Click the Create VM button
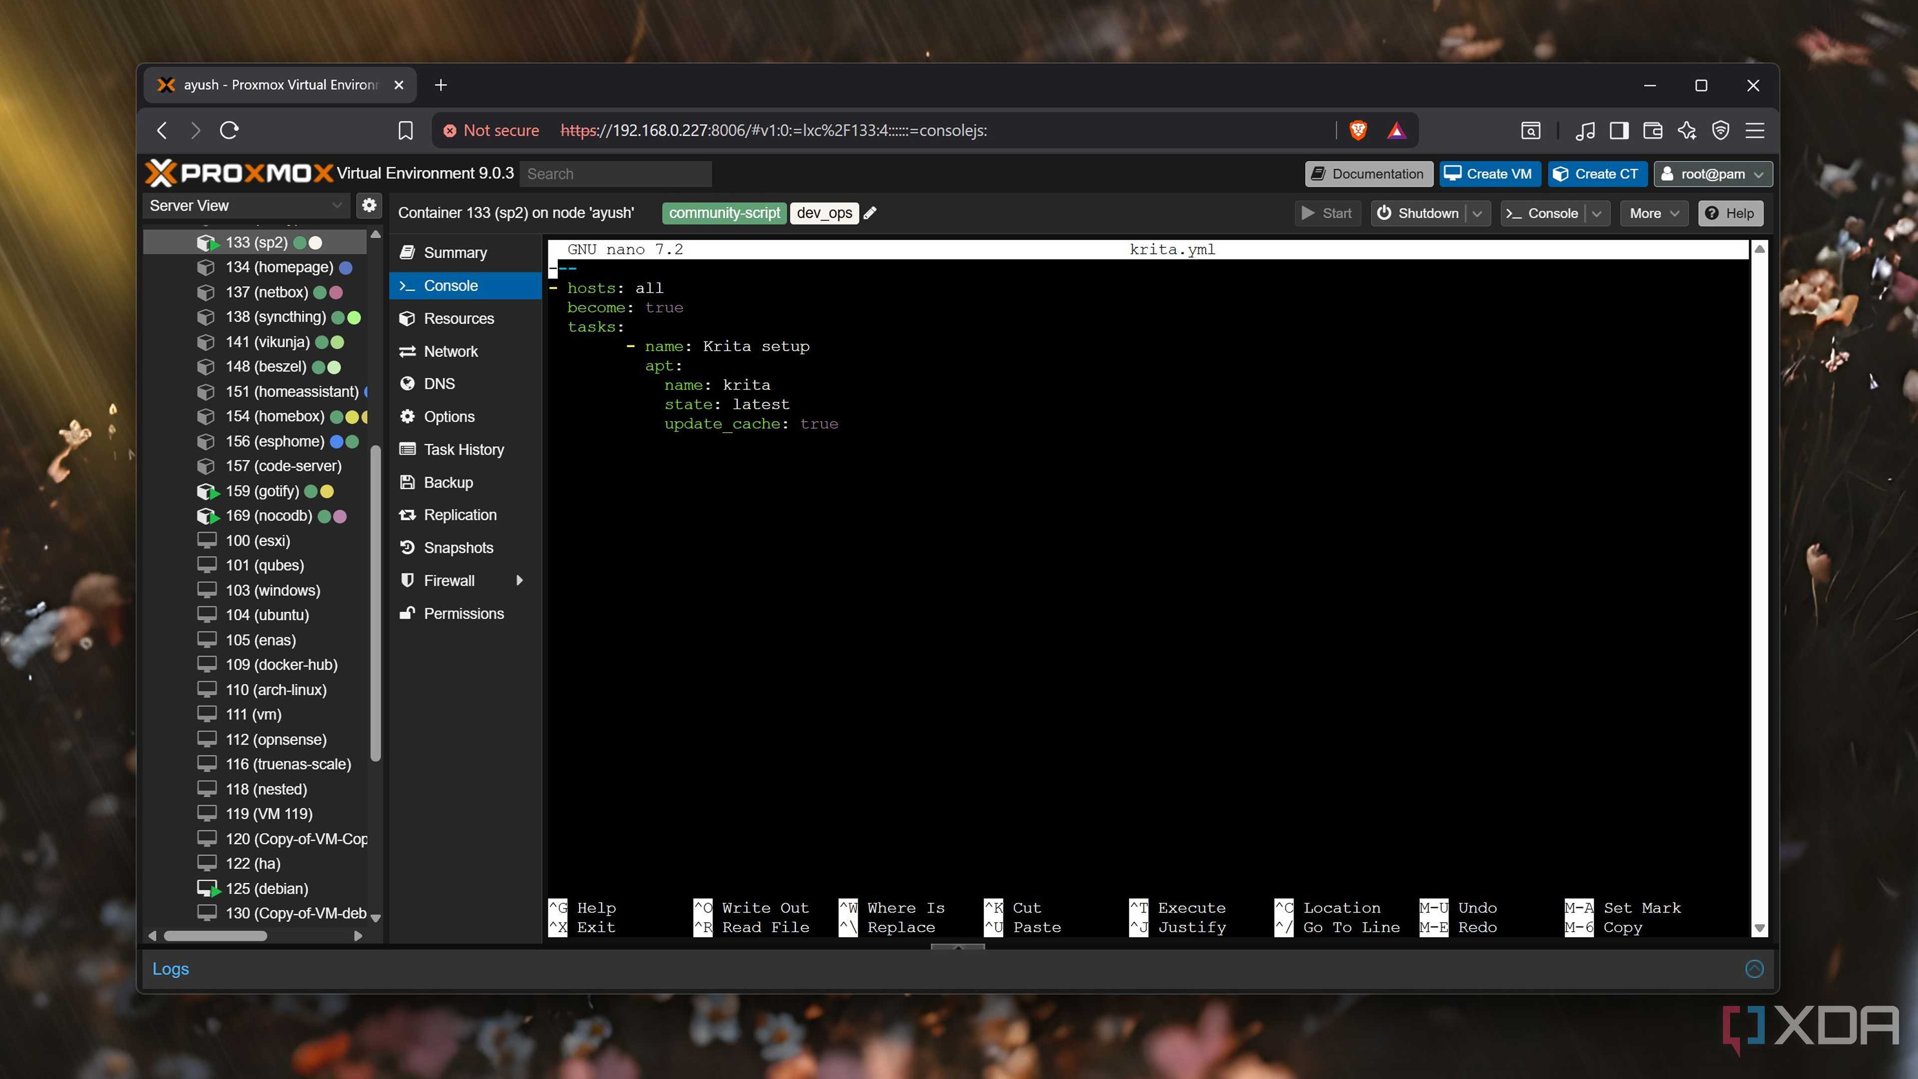Screen dimensions: 1918x1079 pyautogui.click(x=1489, y=173)
